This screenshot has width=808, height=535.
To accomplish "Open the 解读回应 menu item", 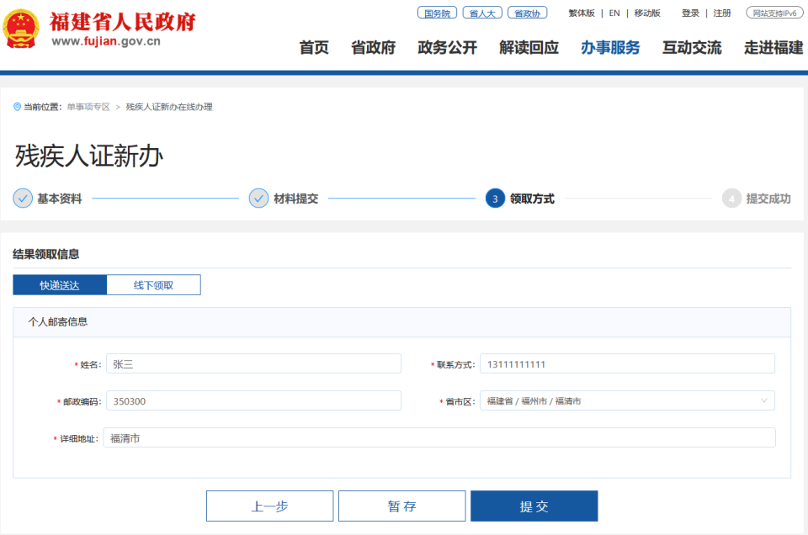I will pyautogui.click(x=529, y=47).
